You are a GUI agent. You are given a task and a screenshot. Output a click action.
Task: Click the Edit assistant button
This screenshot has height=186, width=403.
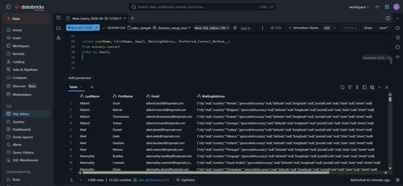click(x=275, y=28)
